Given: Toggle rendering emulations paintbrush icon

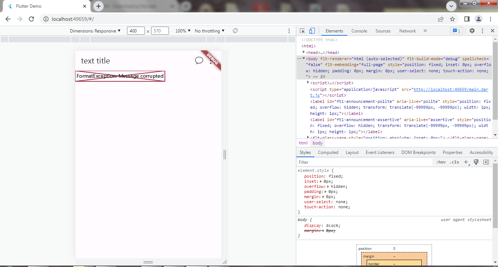Looking at the screenshot, I should tap(476, 162).
